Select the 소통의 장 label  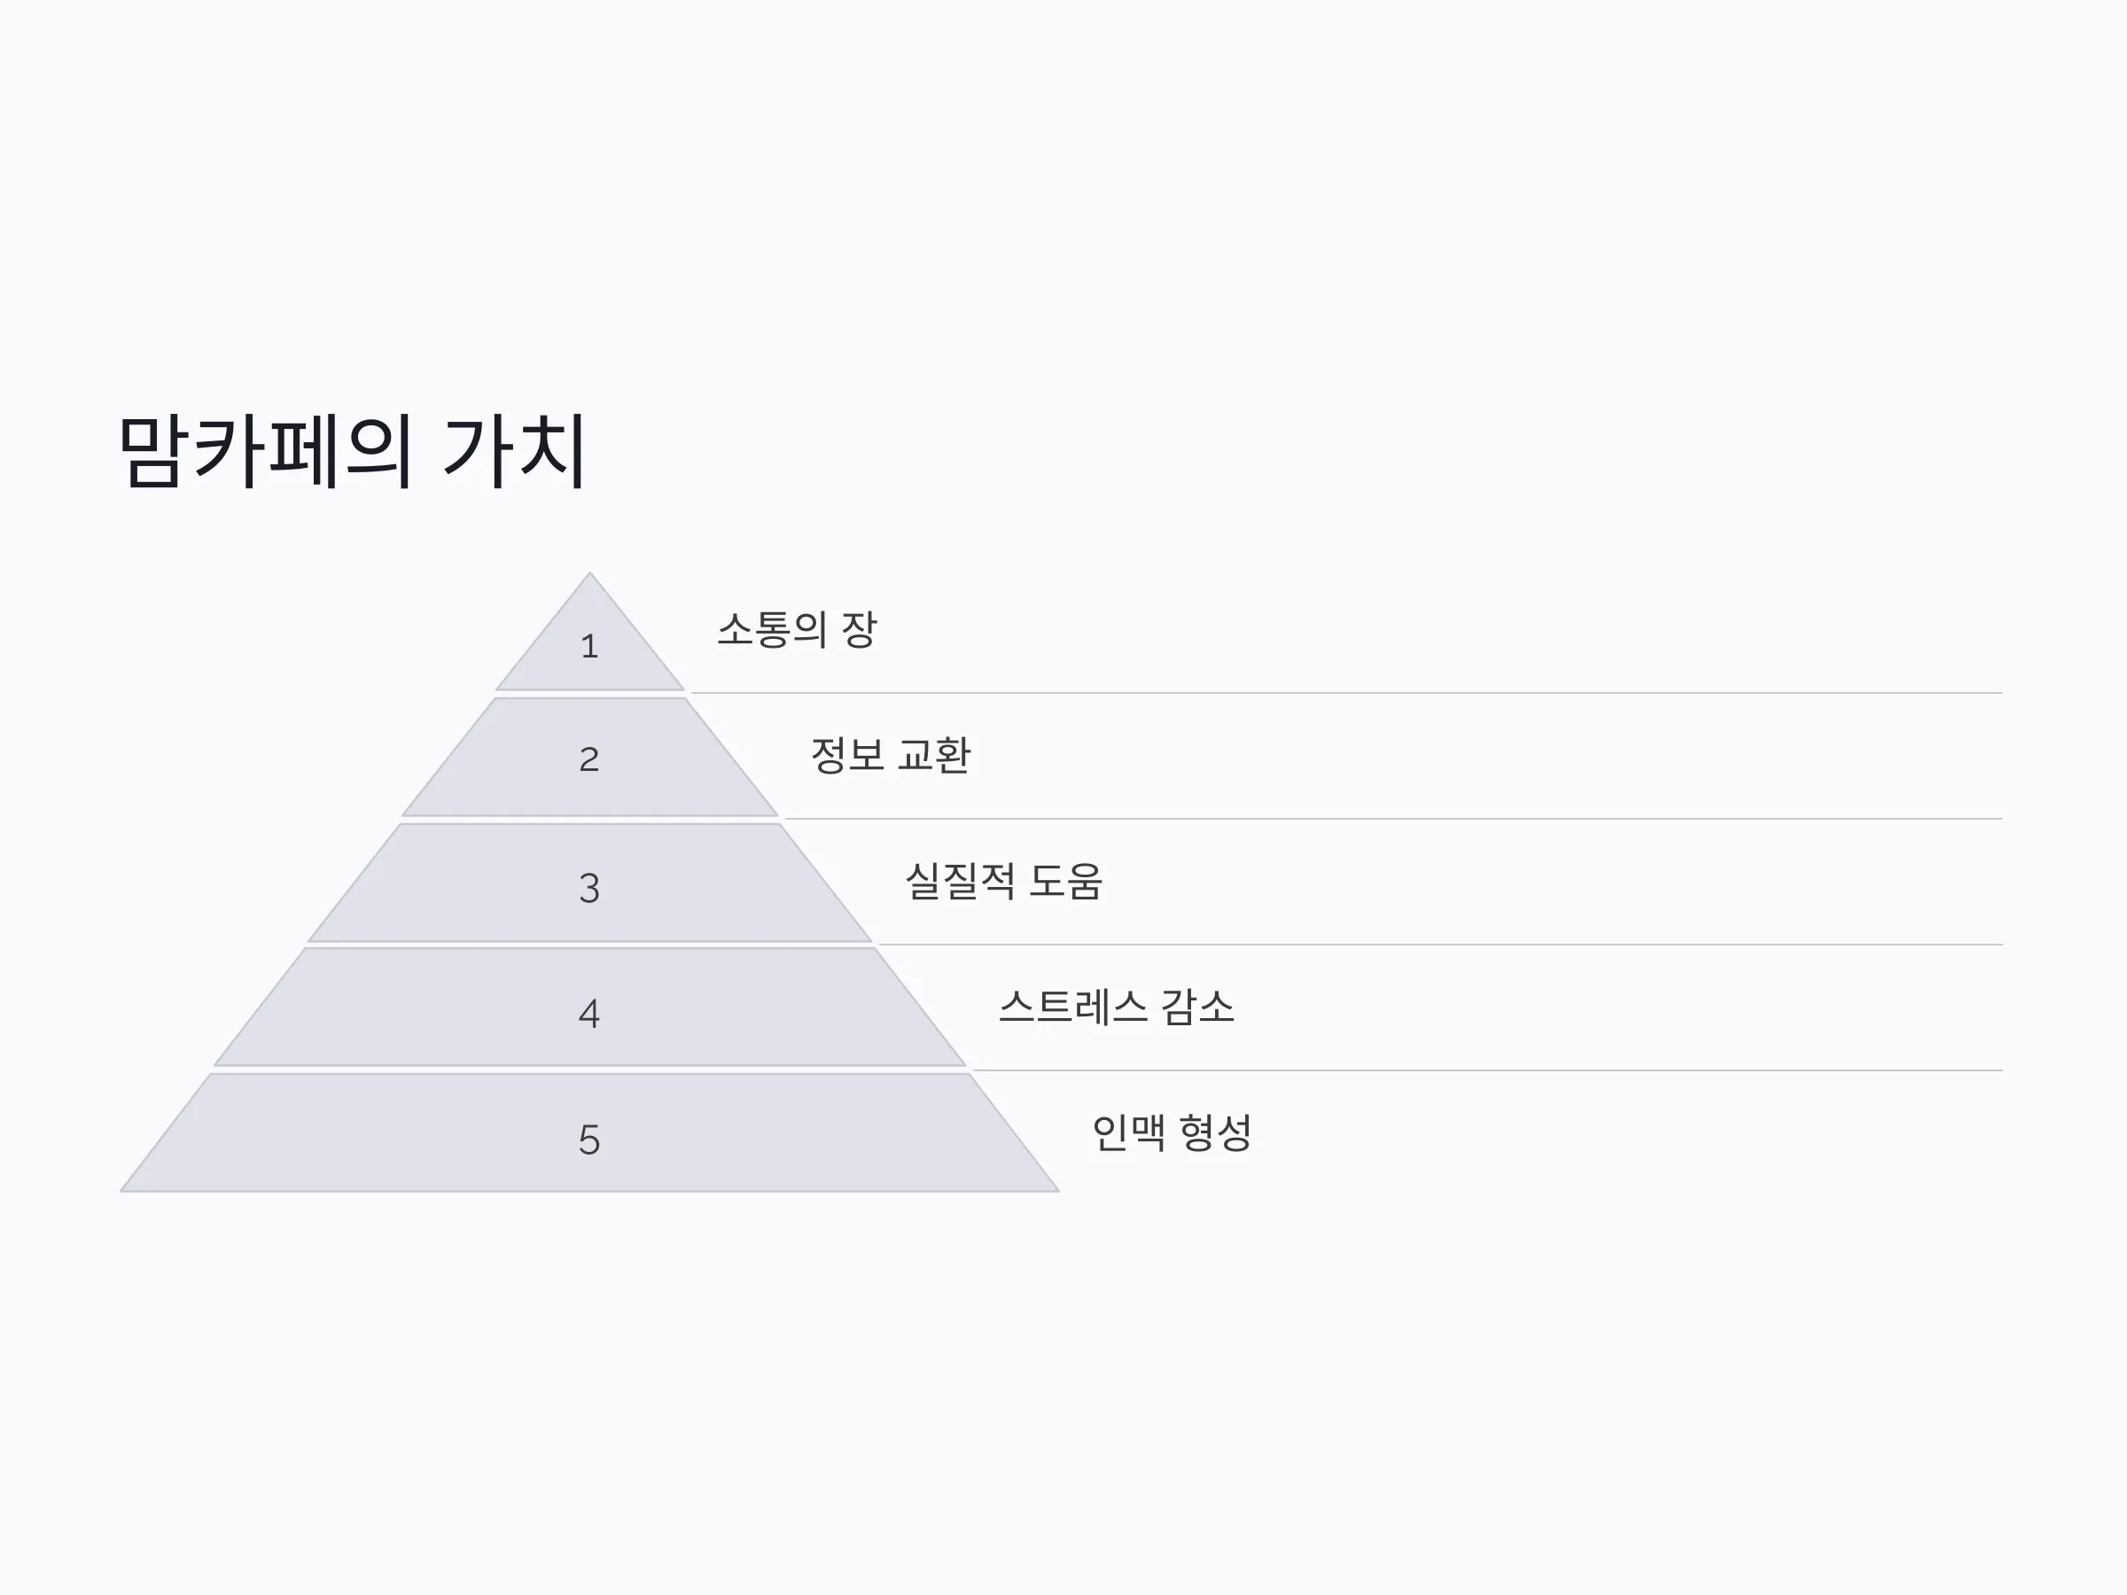click(x=797, y=630)
